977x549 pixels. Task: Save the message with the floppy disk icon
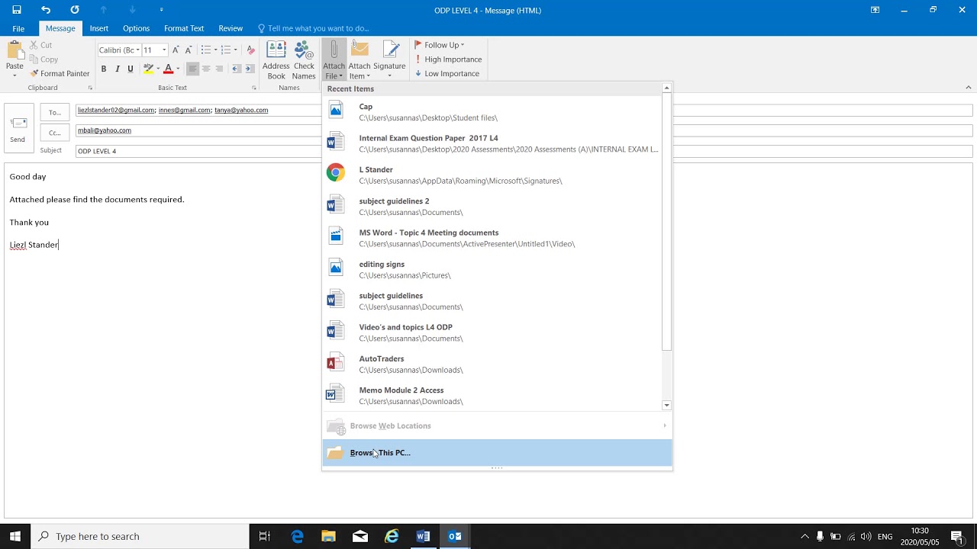coord(17,10)
